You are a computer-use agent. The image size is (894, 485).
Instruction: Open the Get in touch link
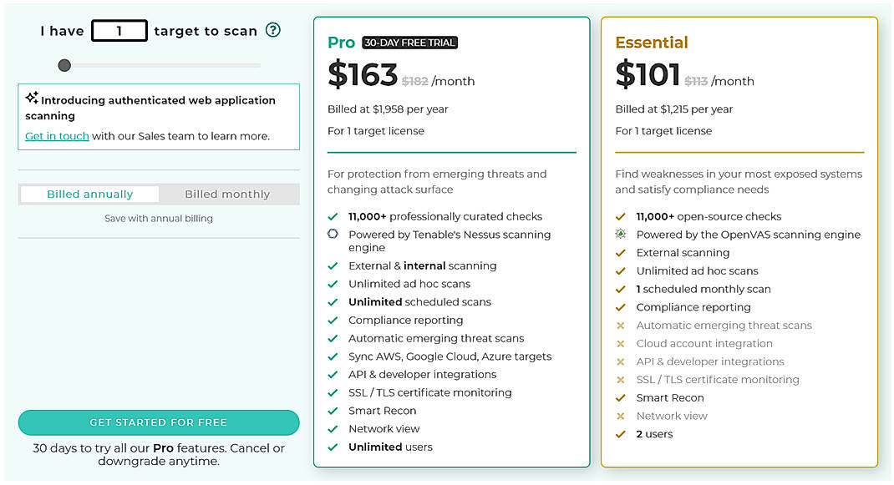tap(56, 136)
